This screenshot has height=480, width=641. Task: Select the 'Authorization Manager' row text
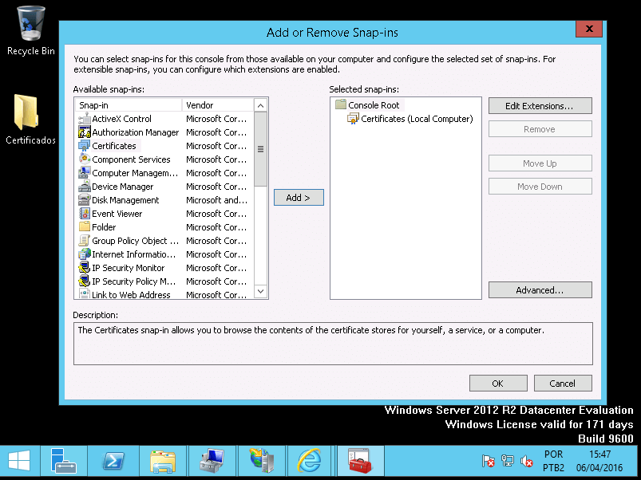click(136, 132)
